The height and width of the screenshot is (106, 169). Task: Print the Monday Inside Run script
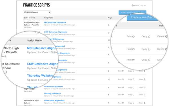(x=121, y=94)
